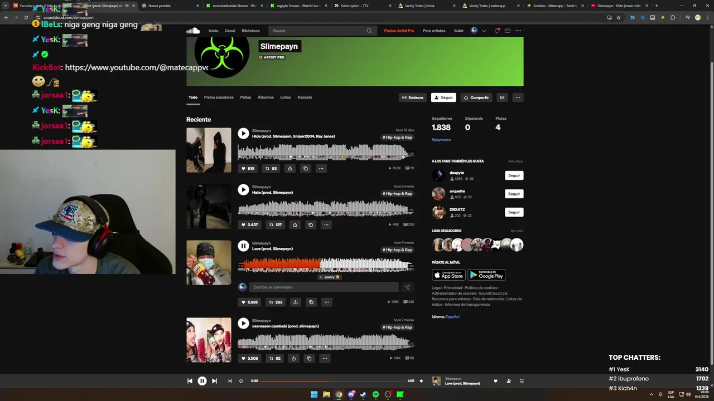Click the Compartir button
The width and height of the screenshot is (714, 401).
point(476,97)
